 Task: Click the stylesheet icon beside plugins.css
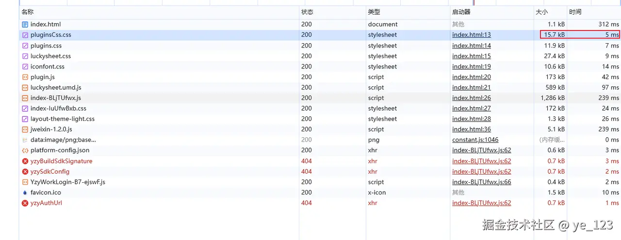click(x=25, y=46)
